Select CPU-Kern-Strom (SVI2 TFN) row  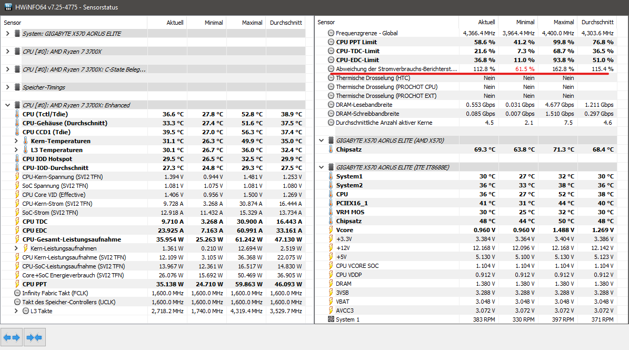[153, 204]
